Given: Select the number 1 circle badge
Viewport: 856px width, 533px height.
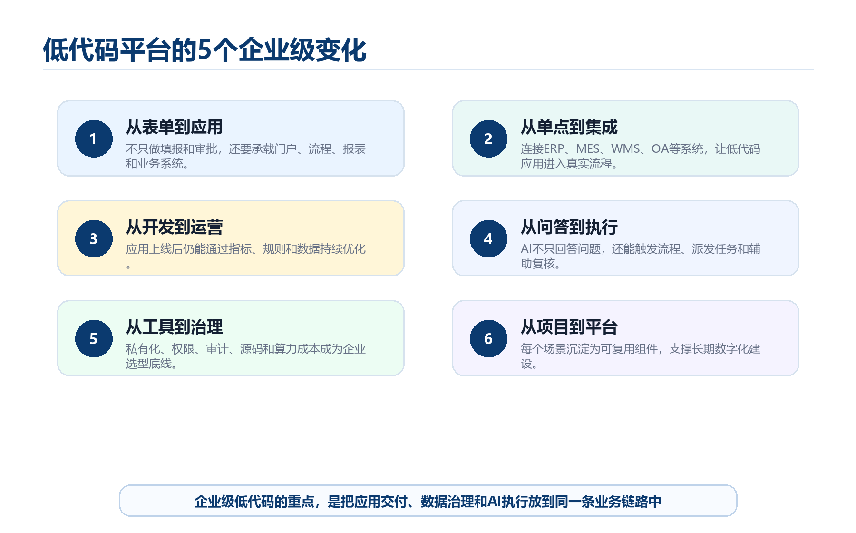Looking at the screenshot, I should click(x=94, y=138).
